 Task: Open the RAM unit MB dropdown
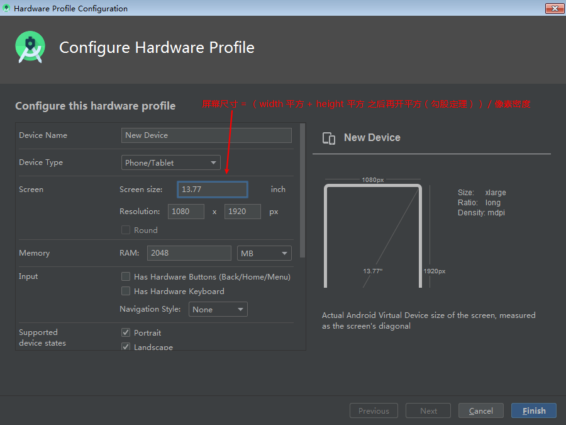[x=264, y=253]
